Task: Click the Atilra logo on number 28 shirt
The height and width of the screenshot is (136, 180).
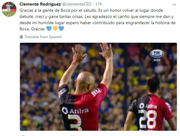Action: (x=148, y=106)
